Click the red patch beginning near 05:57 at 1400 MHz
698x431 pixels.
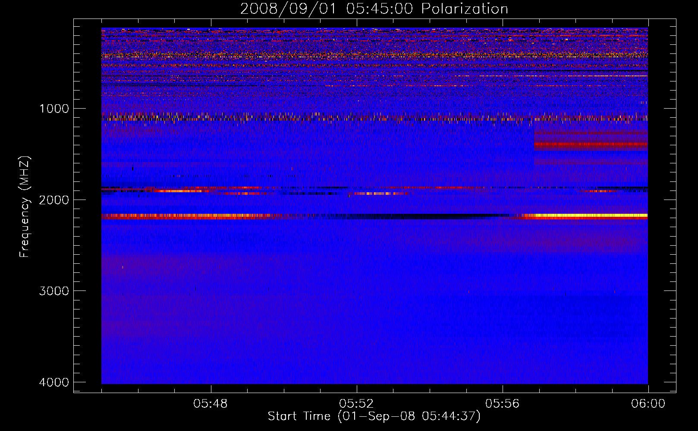click(x=591, y=144)
